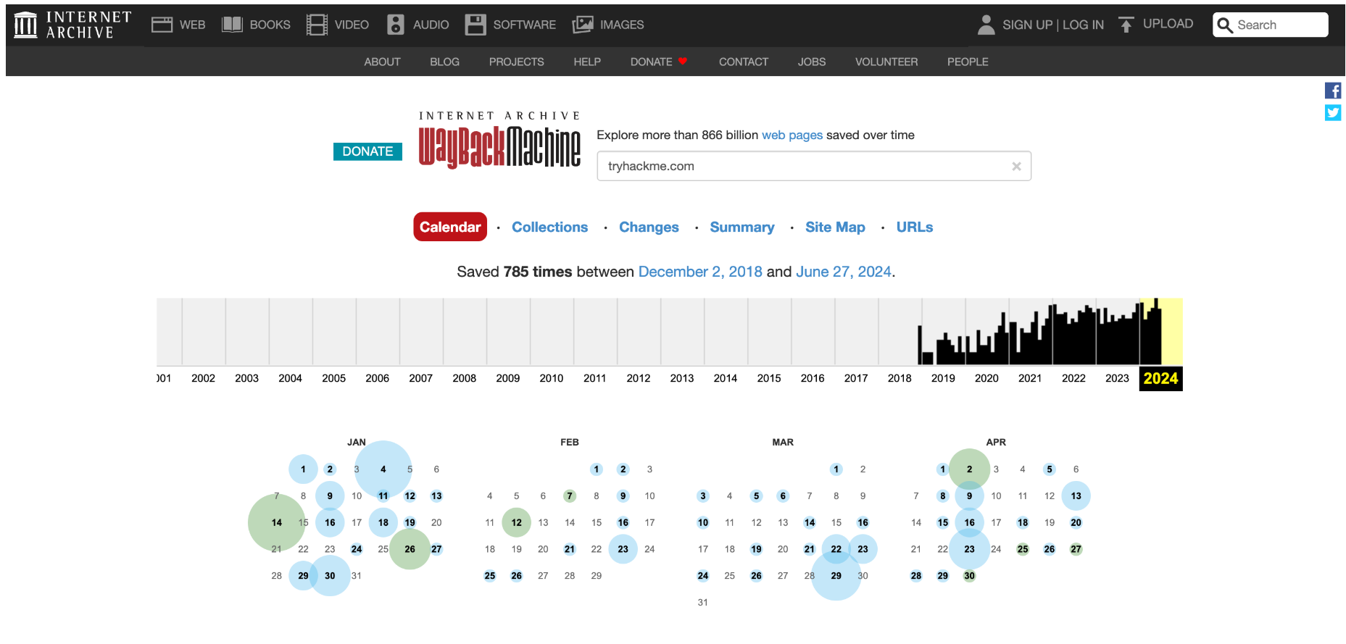
Task: Click the magnifier search icon
Action: [1225, 25]
